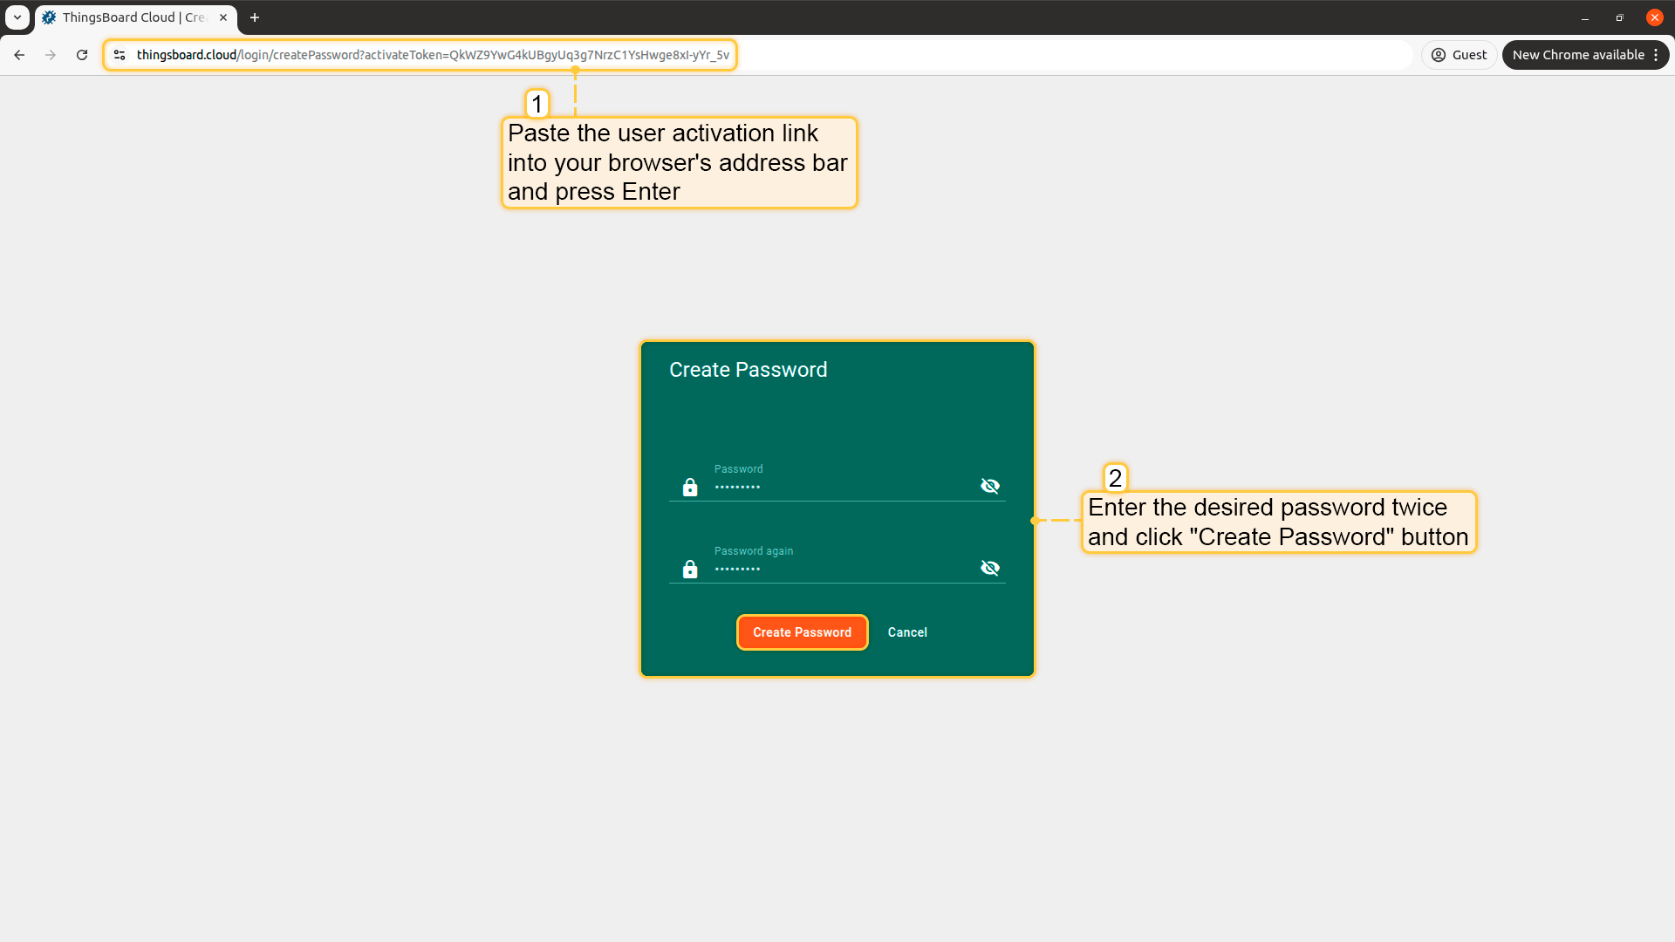The image size is (1675, 942).
Task: Click the browser back arrow
Action: click(x=19, y=55)
